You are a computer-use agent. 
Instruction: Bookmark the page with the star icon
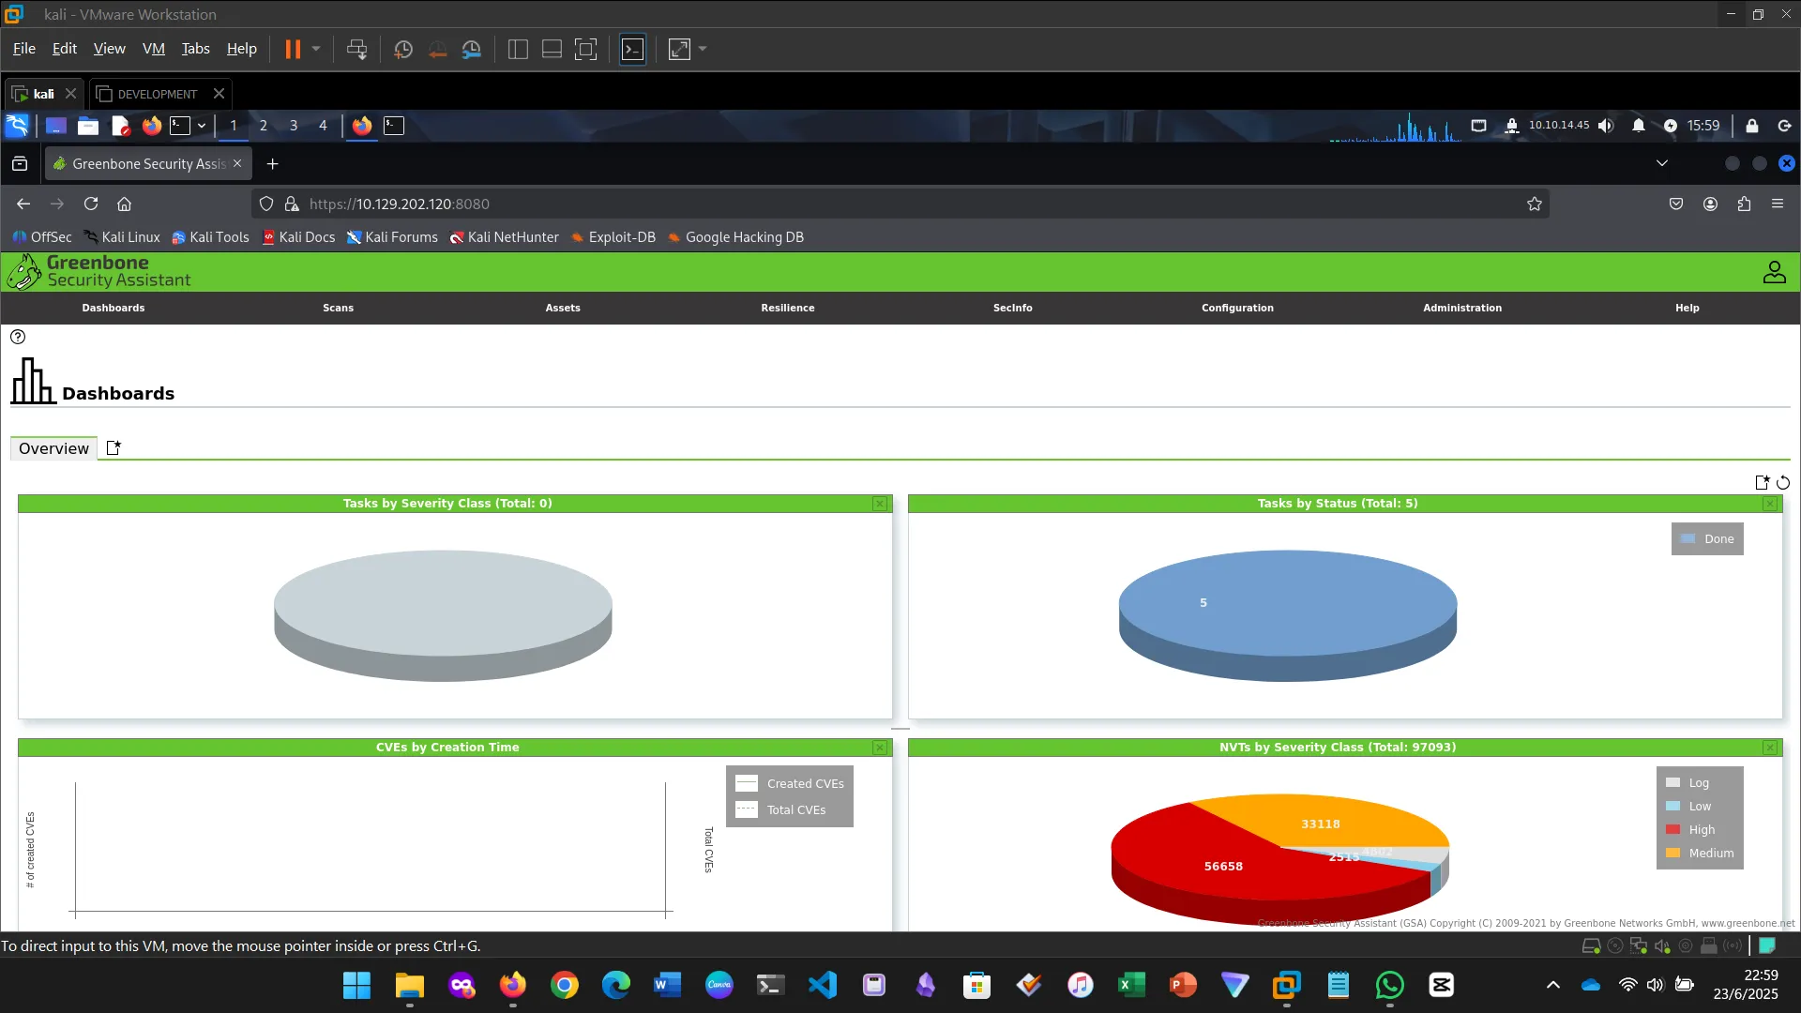1534,204
